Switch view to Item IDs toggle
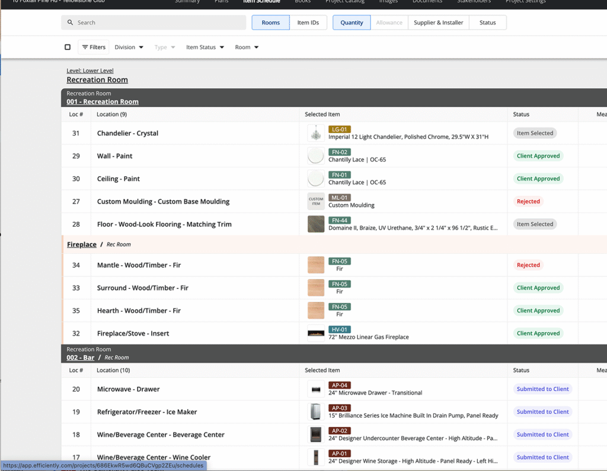This screenshot has height=471, width=607. [x=308, y=23]
